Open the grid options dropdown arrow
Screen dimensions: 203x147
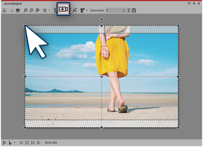[49, 10]
